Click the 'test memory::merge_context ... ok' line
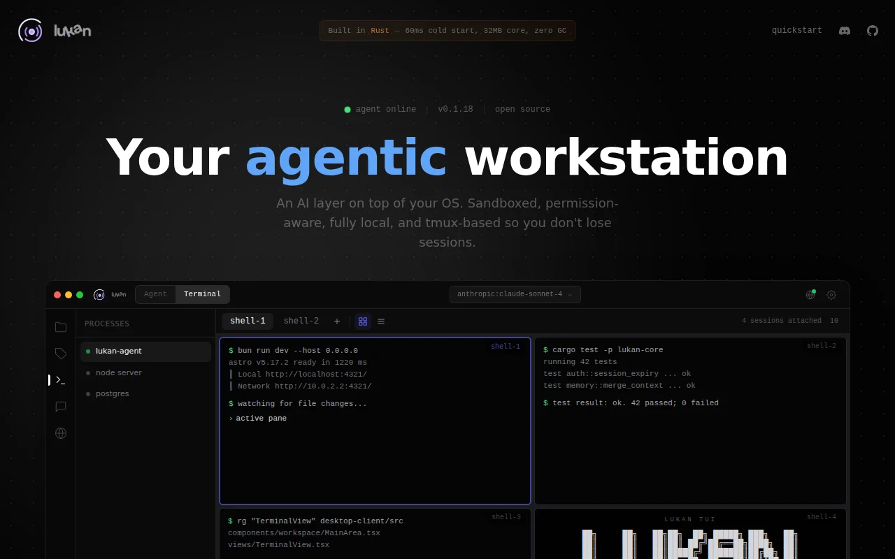Image resolution: width=895 pixels, height=559 pixels. (x=620, y=386)
